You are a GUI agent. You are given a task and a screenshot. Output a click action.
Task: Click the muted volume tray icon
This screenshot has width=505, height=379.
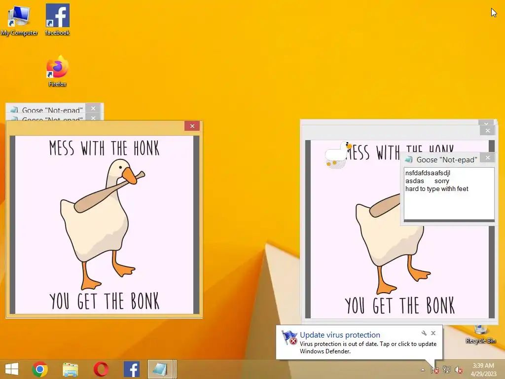point(458,370)
